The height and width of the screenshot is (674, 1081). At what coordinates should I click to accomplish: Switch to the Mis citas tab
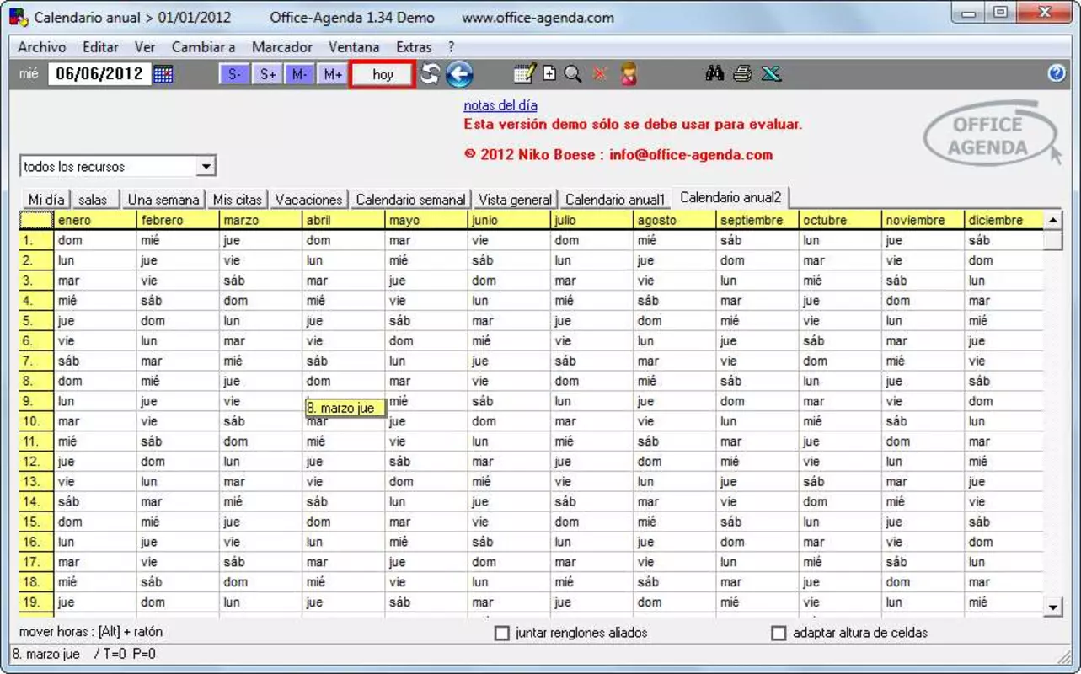[238, 200]
